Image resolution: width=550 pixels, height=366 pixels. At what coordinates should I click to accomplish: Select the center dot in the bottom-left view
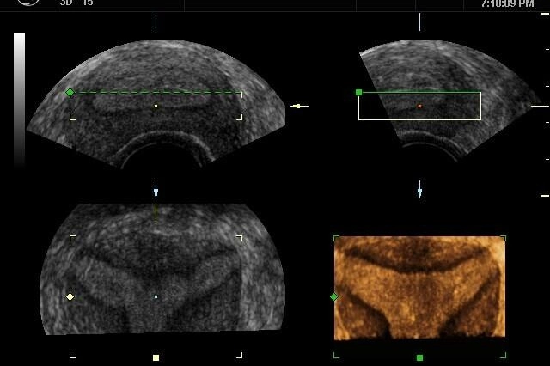(x=156, y=296)
